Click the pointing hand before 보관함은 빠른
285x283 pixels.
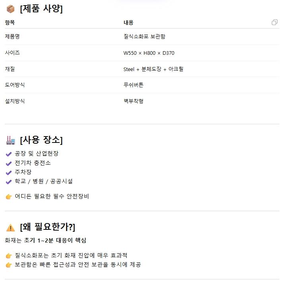click(x=9, y=265)
